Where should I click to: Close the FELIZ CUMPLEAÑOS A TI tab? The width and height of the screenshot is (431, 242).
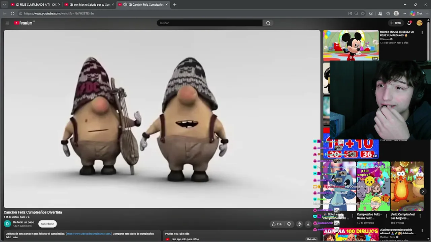(x=59, y=5)
